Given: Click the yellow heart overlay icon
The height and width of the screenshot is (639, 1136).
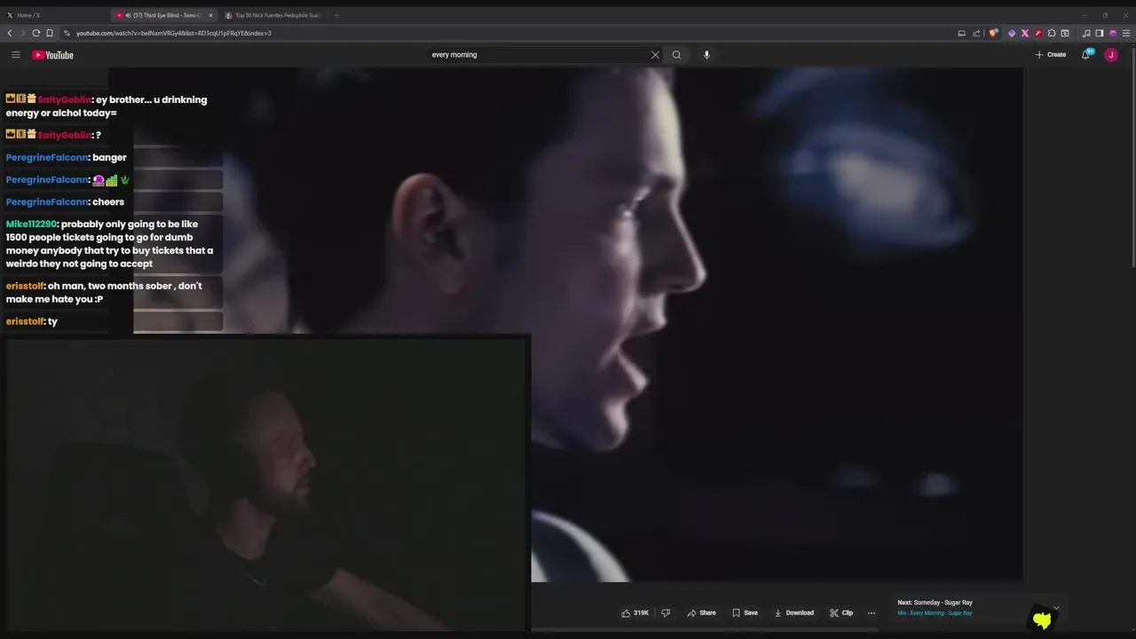Looking at the screenshot, I should pyautogui.click(x=1042, y=619).
